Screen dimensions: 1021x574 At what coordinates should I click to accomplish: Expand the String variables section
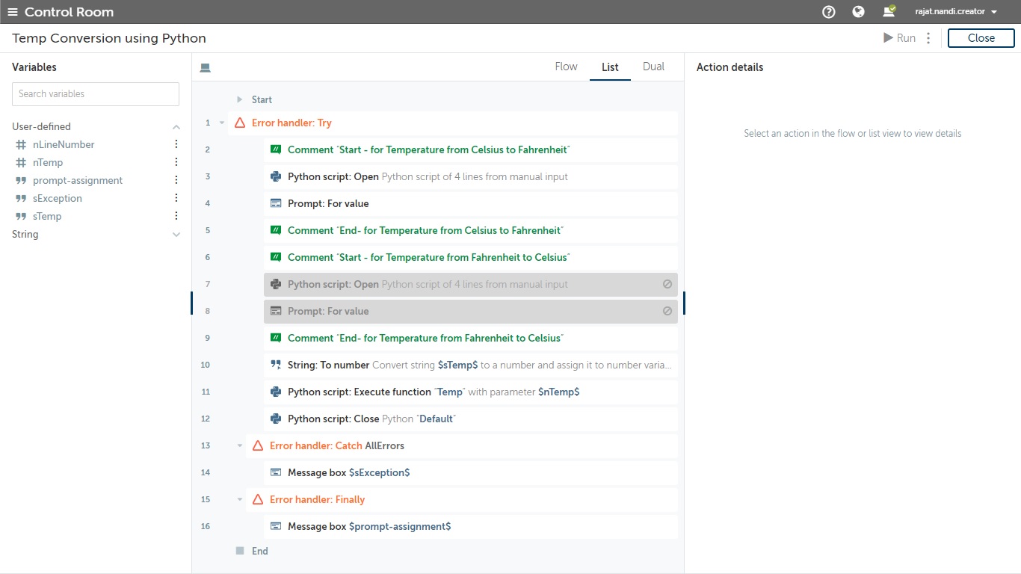pyautogui.click(x=176, y=235)
